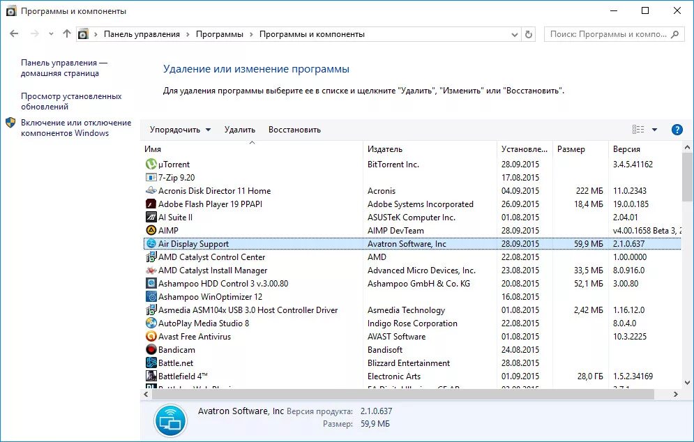This screenshot has height=442, width=694.
Task: Click the AutoPlay Media Studio 8 icon
Action: tap(151, 323)
